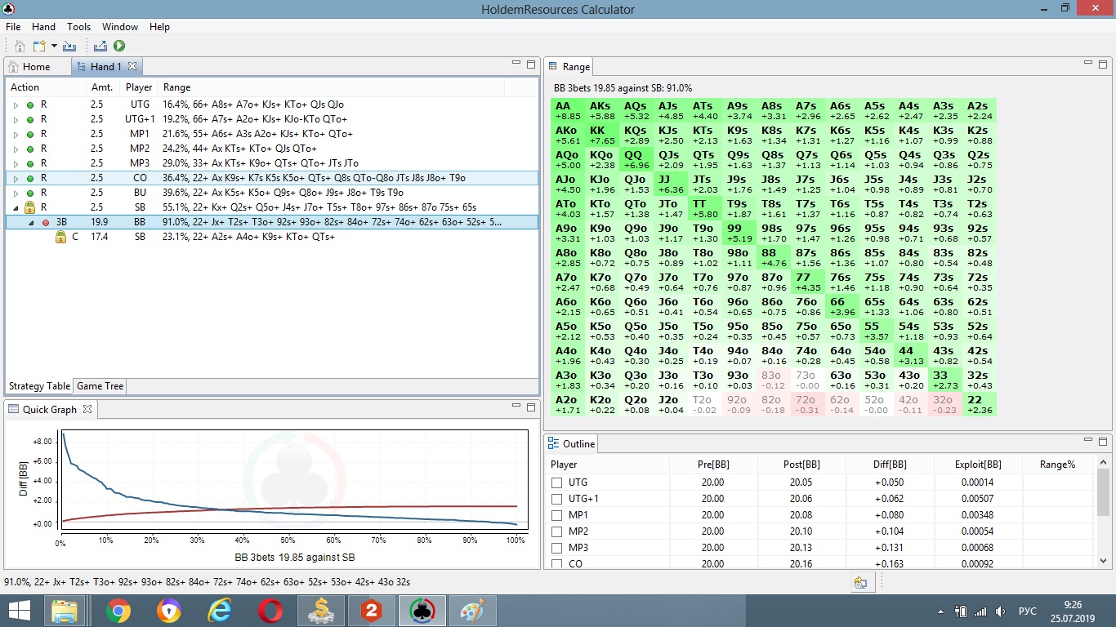Select the 72o cell in range grid
This screenshot has height=627, width=1116.
pyautogui.click(x=808, y=404)
